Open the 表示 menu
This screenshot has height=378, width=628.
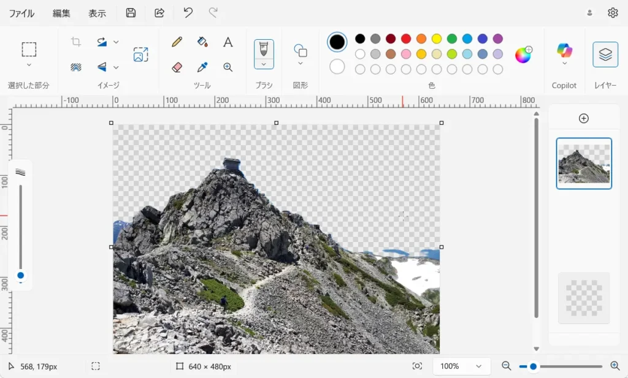tap(97, 13)
